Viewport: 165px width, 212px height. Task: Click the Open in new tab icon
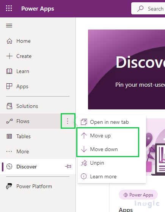coord(84,122)
